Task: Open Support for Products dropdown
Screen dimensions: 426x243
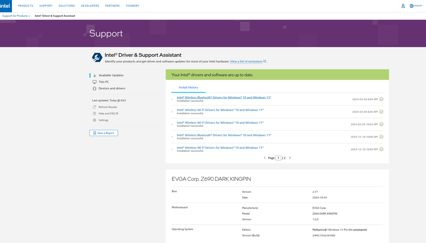Action: 16,16
